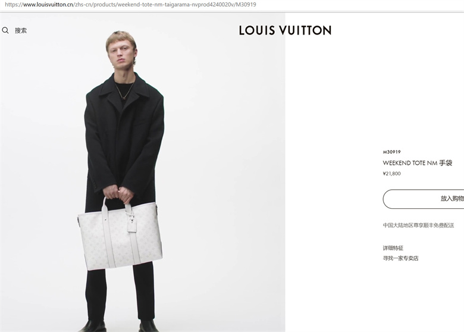464x332 pixels.
Task: Click the louisvuitton.cn domain in the URL
Action: (x=48, y=4)
